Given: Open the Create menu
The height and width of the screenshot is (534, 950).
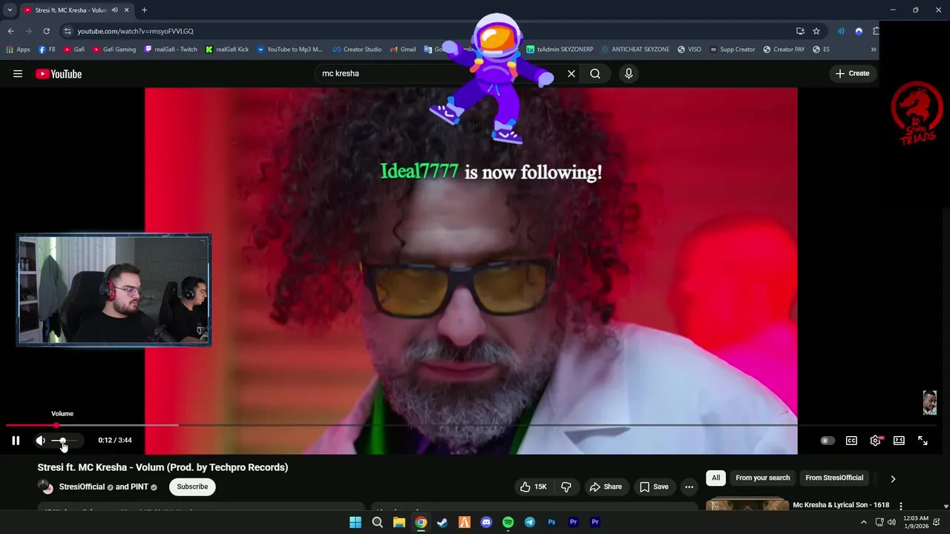Looking at the screenshot, I should tap(852, 73).
